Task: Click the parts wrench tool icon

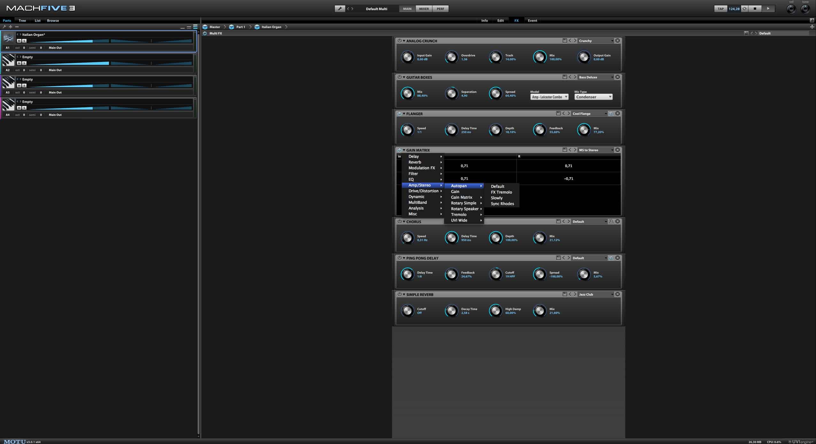Action: point(4,27)
